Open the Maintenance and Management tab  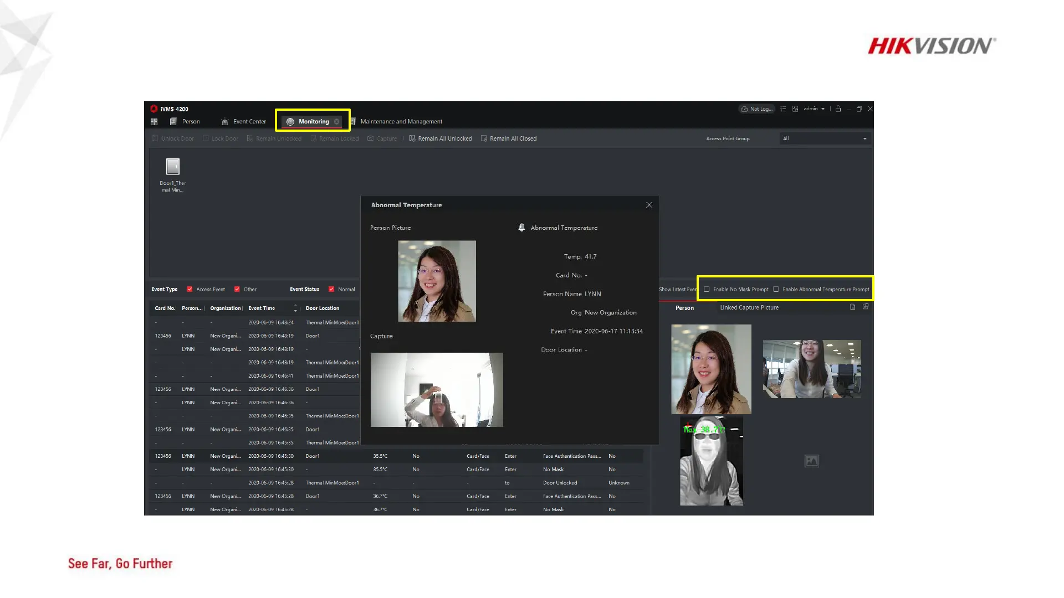point(401,122)
